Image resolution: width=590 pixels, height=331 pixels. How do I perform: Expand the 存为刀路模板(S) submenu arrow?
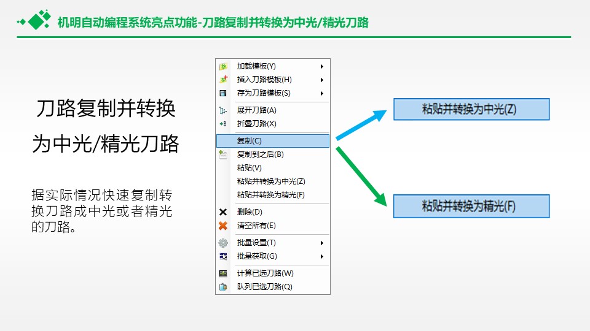click(x=321, y=93)
